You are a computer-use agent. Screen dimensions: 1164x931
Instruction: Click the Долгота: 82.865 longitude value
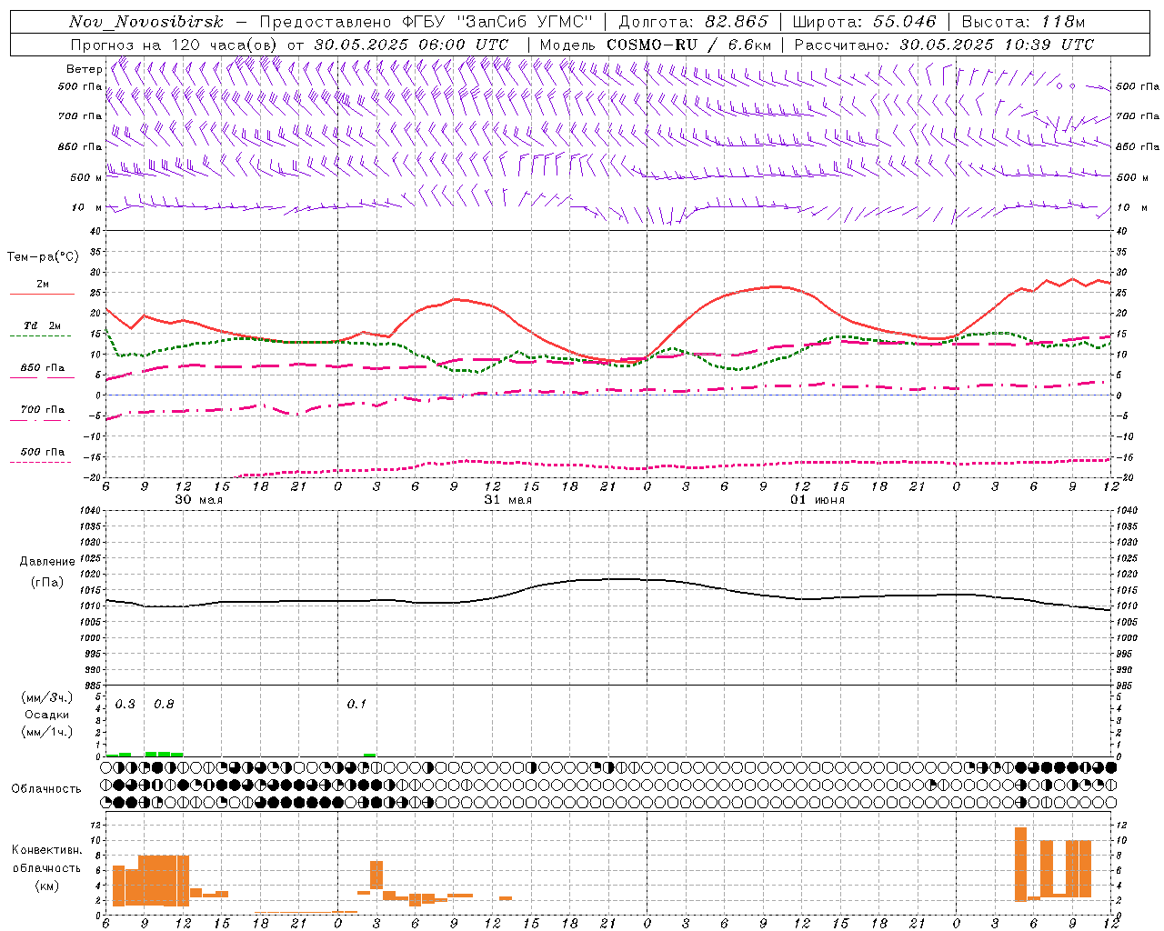point(693,22)
